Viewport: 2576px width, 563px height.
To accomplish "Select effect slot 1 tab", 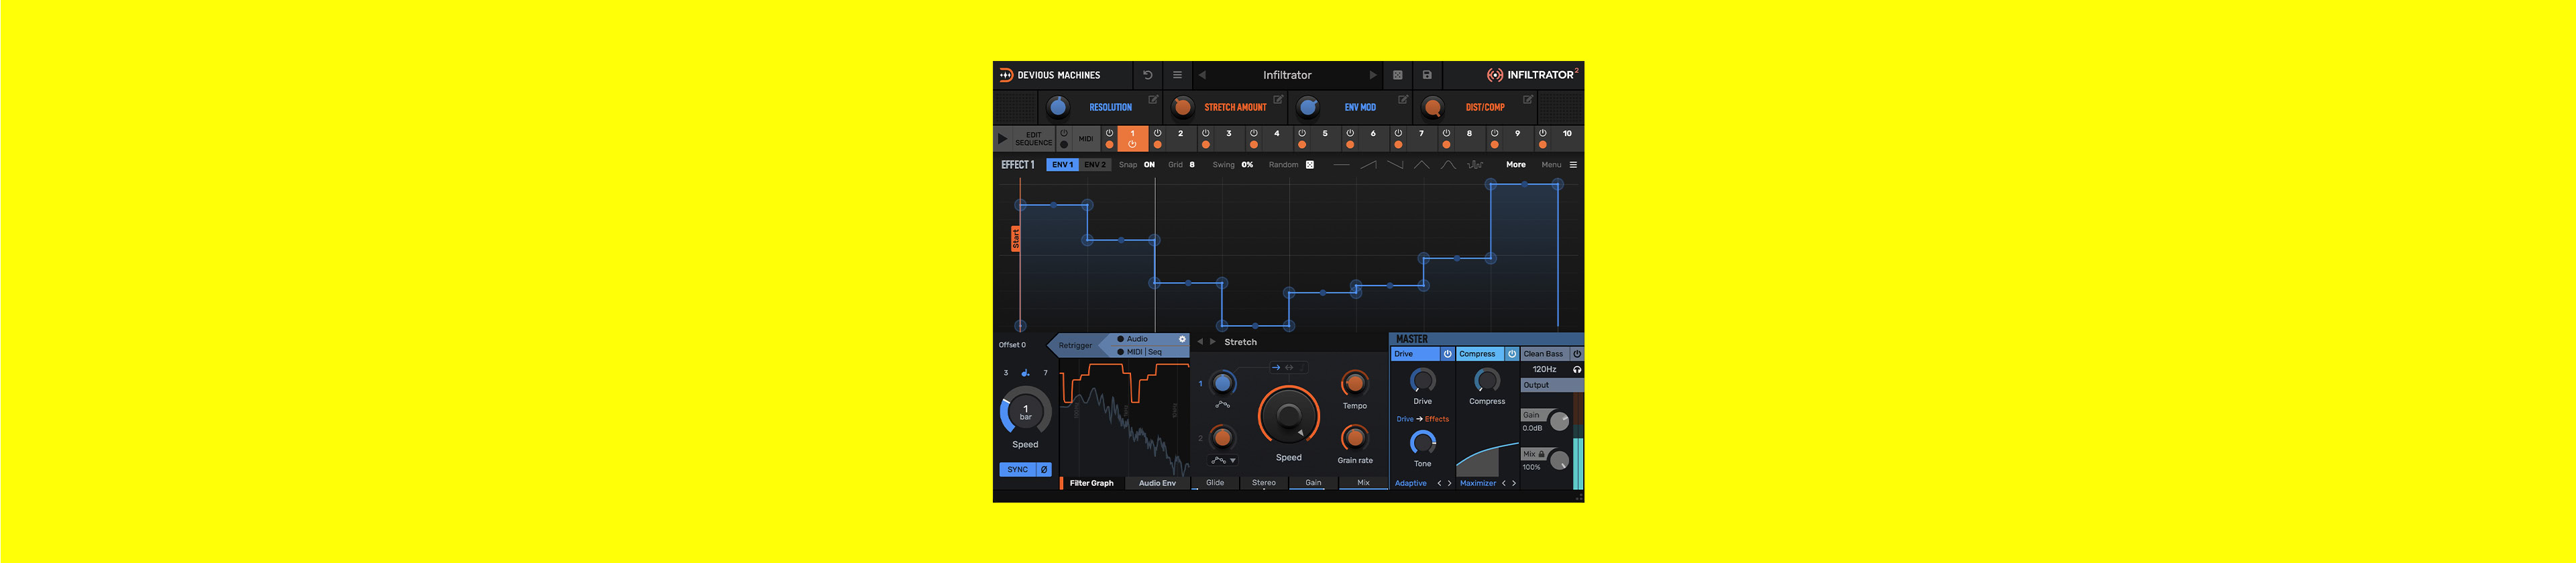I will (1132, 139).
